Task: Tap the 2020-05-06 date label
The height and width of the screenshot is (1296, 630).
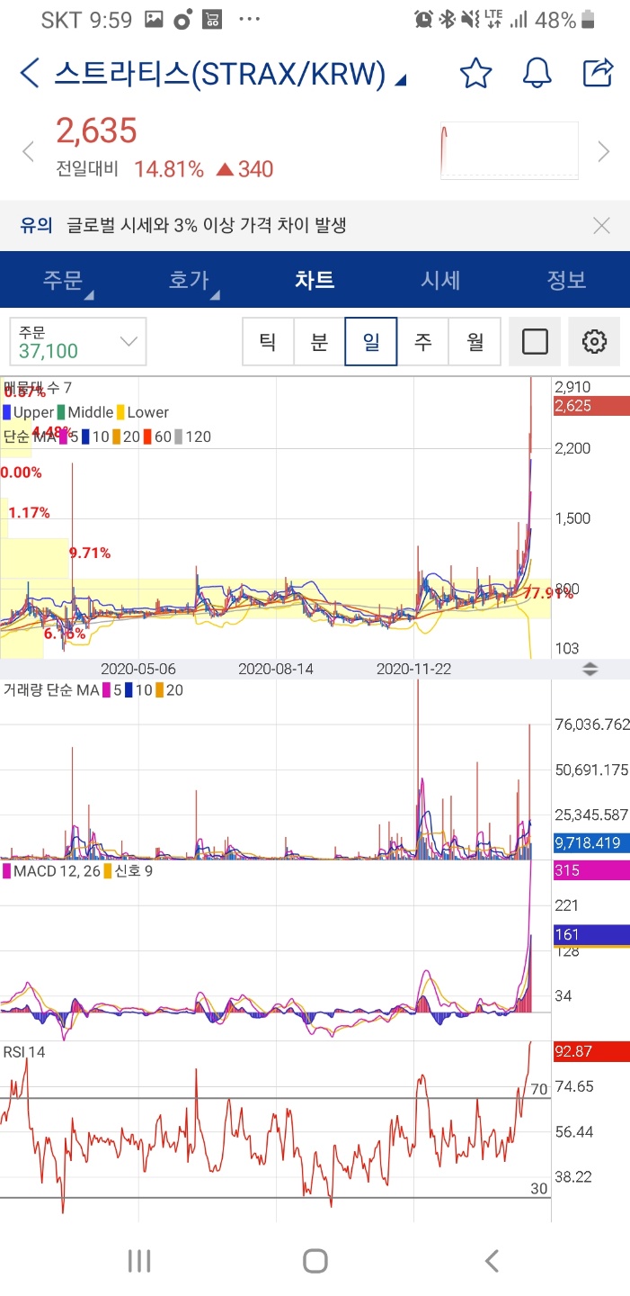Action: click(138, 669)
